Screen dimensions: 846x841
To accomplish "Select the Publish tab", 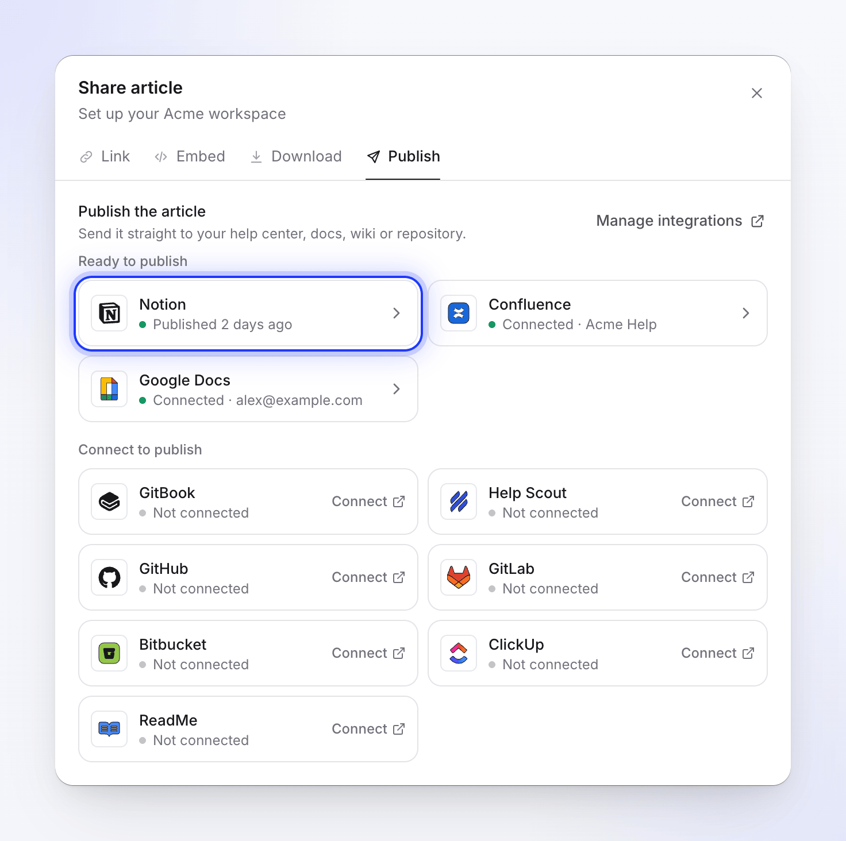I will point(403,156).
